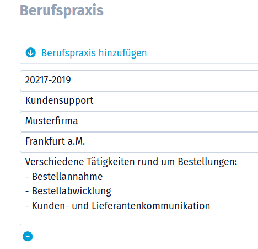Click the words rund um in the description
This screenshot has height=249, width=258.
[x=156, y=162]
